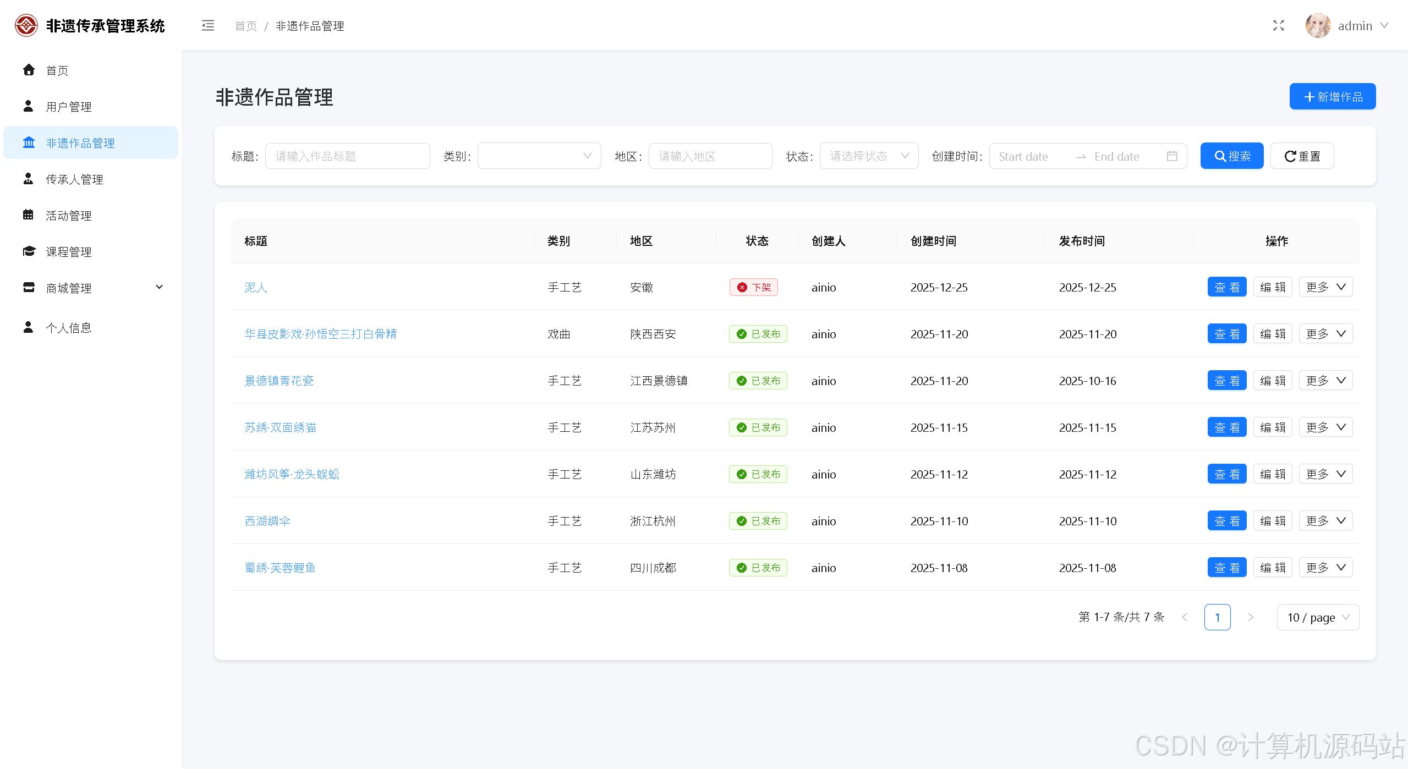Click the calendar icon in date range

tap(1172, 156)
